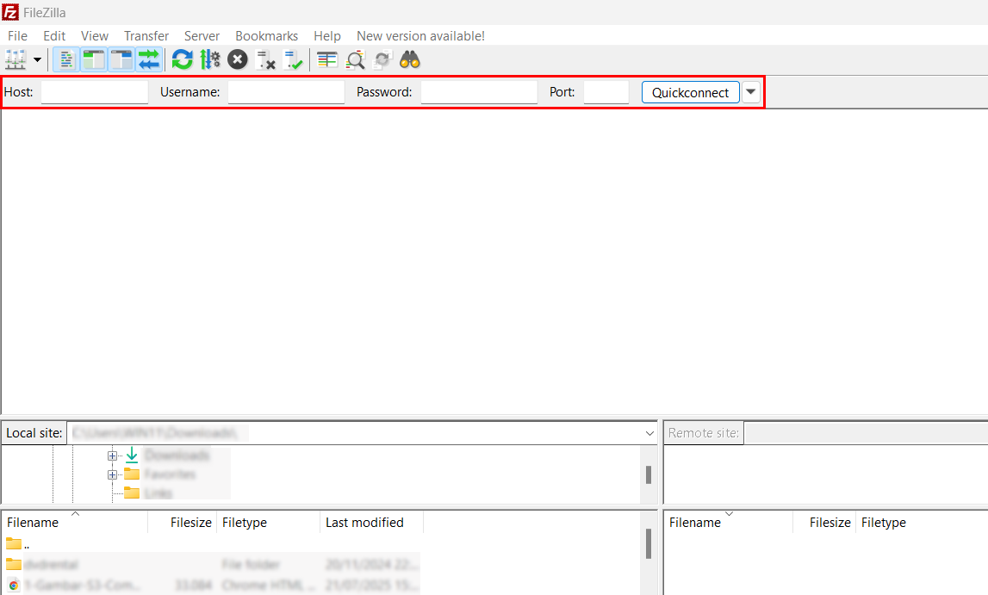Open the Site Manager icon

coord(16,59)
